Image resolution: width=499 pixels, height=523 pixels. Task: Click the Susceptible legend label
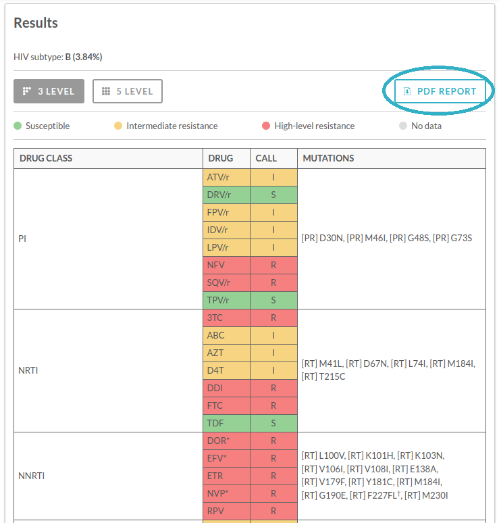[x=48, y=126]
